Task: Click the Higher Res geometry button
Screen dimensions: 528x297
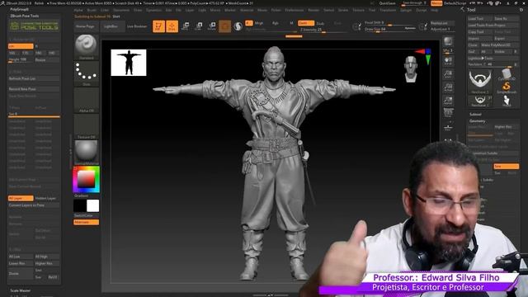Action: coord(506,127)
